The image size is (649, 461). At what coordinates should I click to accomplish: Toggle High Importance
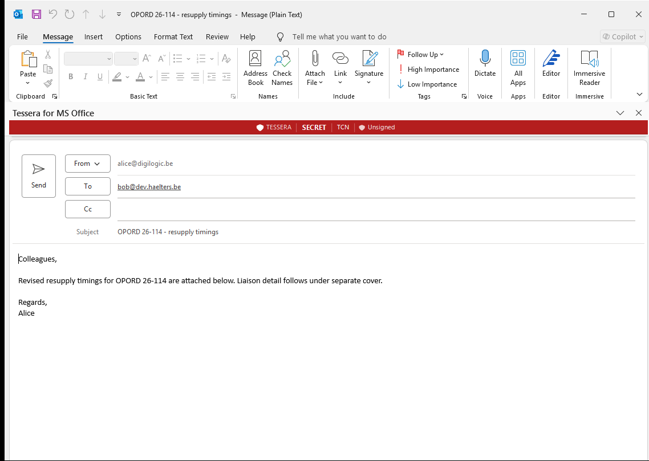(x=428, y=70)
